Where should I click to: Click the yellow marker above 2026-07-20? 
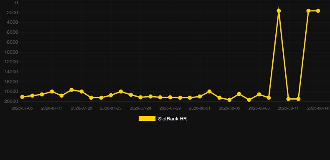click(x=81, y=92)
